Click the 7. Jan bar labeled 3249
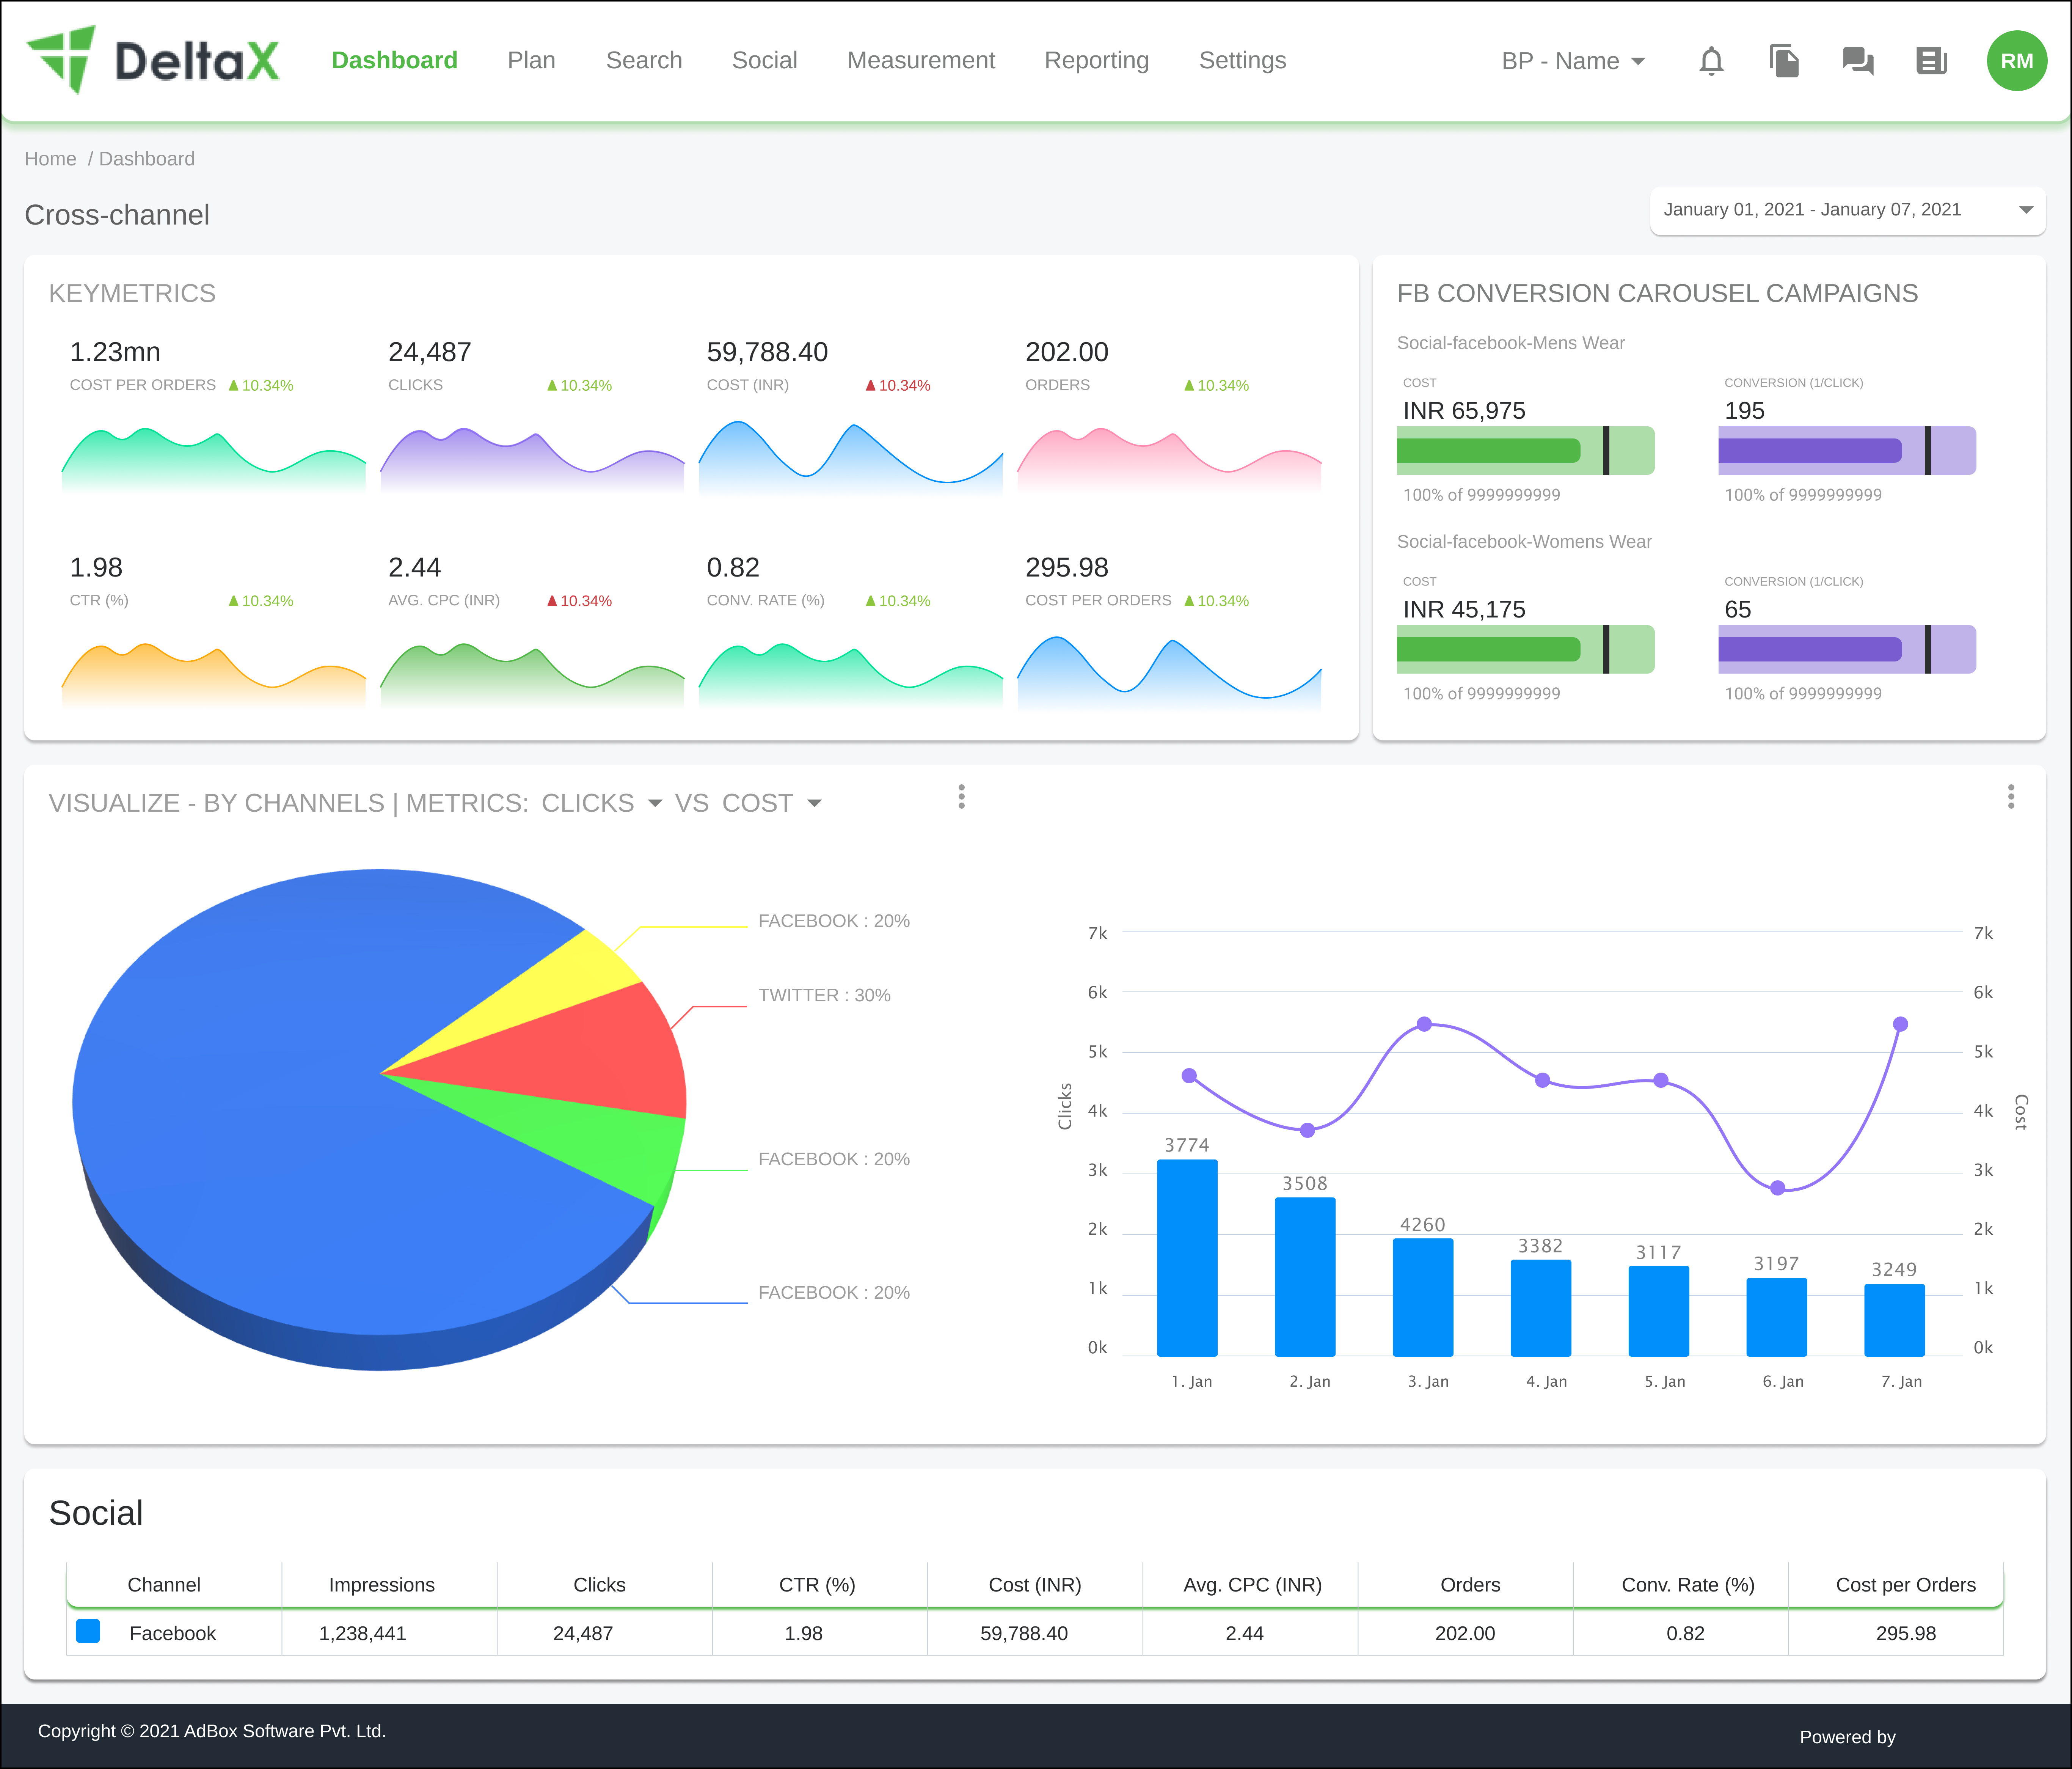Viewport: 2072px width, 1769px height. pyautogui.click(x=1894, y=1320)
